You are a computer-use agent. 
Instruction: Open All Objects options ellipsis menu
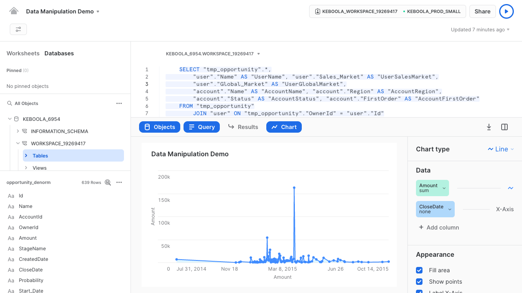pos(119,103)
